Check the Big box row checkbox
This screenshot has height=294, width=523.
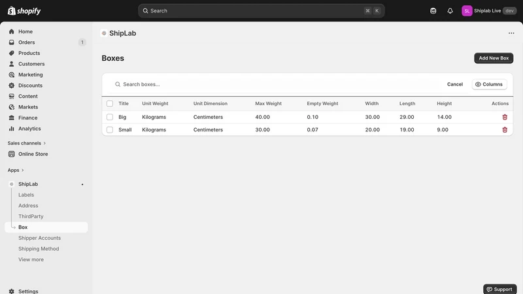(110, 117)
